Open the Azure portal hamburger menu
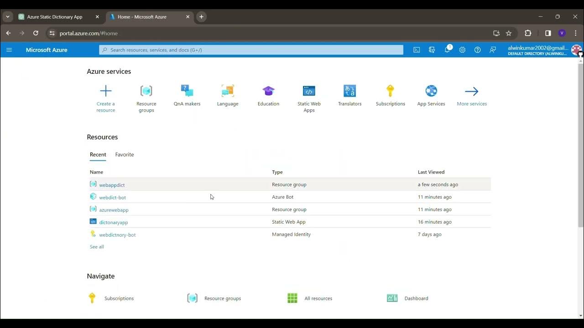The height and width of the screenshot is (328, 584). pyautogui.click(x=9, y=50)
